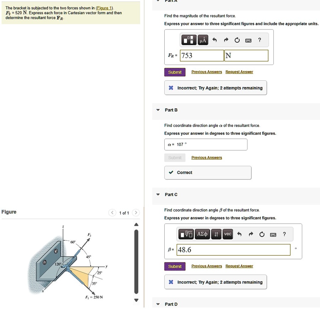
Task: Click the vec vector notation icon
Action: point(228,234)
